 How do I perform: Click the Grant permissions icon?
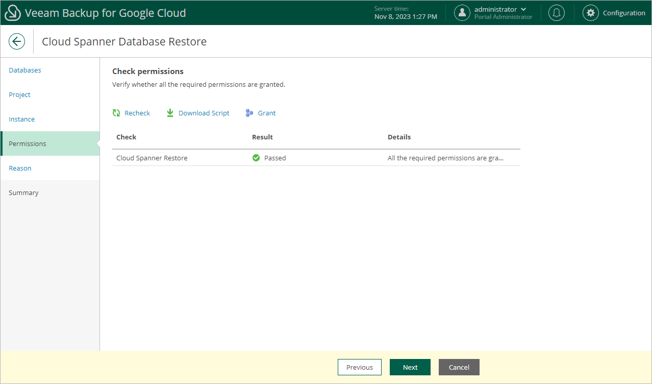click(x=249, y=113)
